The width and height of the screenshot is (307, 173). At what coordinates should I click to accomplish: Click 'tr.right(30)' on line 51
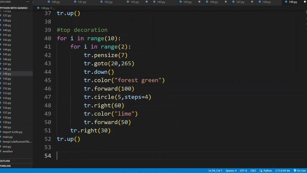91,130
